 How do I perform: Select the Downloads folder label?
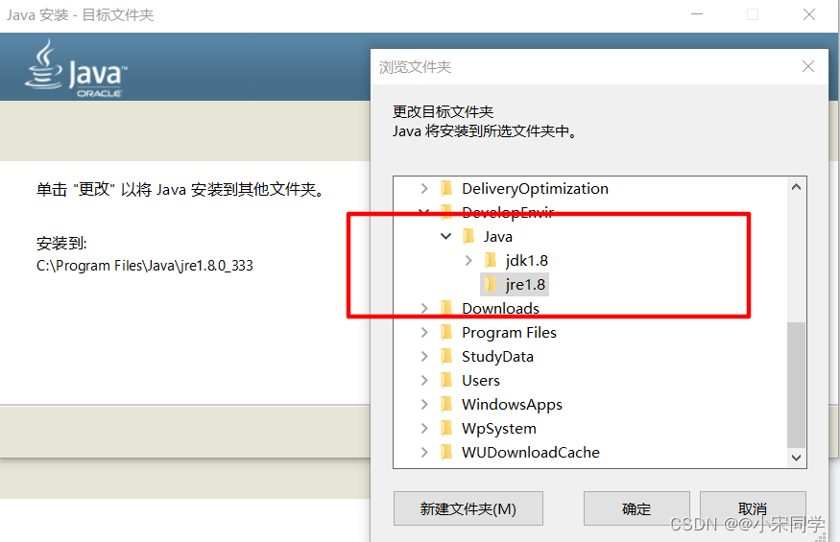[x=500, y=309]
